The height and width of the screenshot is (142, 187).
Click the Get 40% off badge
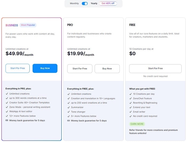[x=108, y=3]
